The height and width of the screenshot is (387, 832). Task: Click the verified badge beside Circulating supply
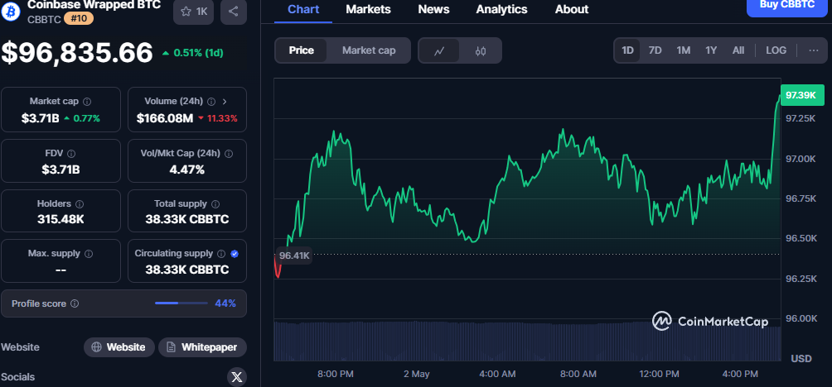point(235,254)
